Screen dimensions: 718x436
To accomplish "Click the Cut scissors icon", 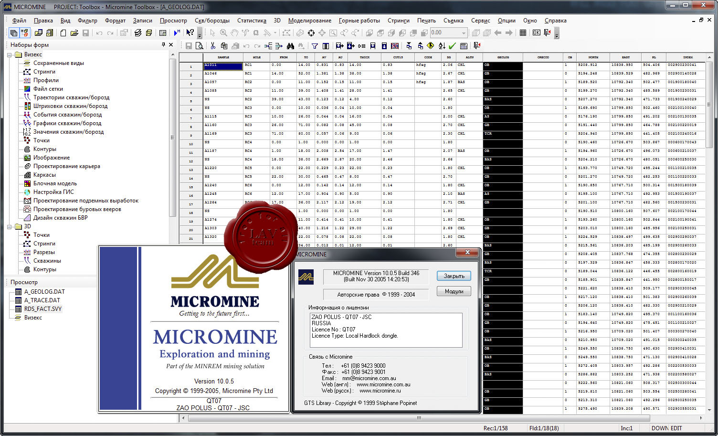I will (x=213, y=46).
